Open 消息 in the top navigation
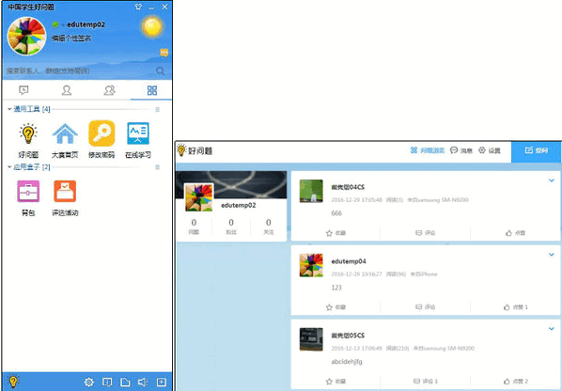This screenshot has width=562, height=391. 461,150
